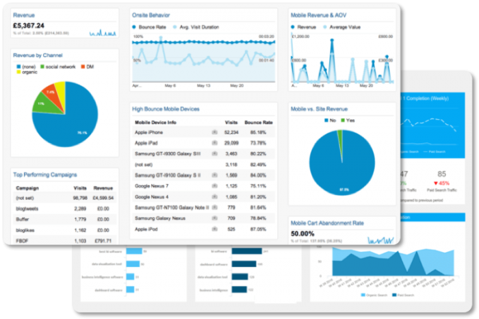
Task: Click the Completion (Weekly) panel title in background
Action: (426, 99)
